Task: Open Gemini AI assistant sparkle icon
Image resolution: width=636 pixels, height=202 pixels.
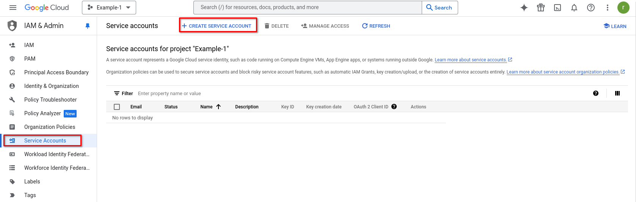Action: pyautogui.click(x=524, y=8)
